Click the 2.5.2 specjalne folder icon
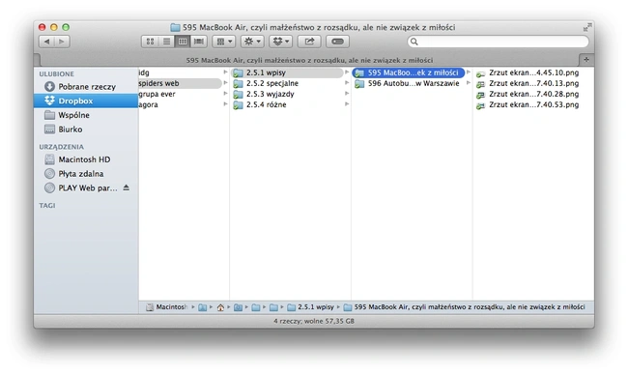 pyautogui.click(x=238, y=84)
